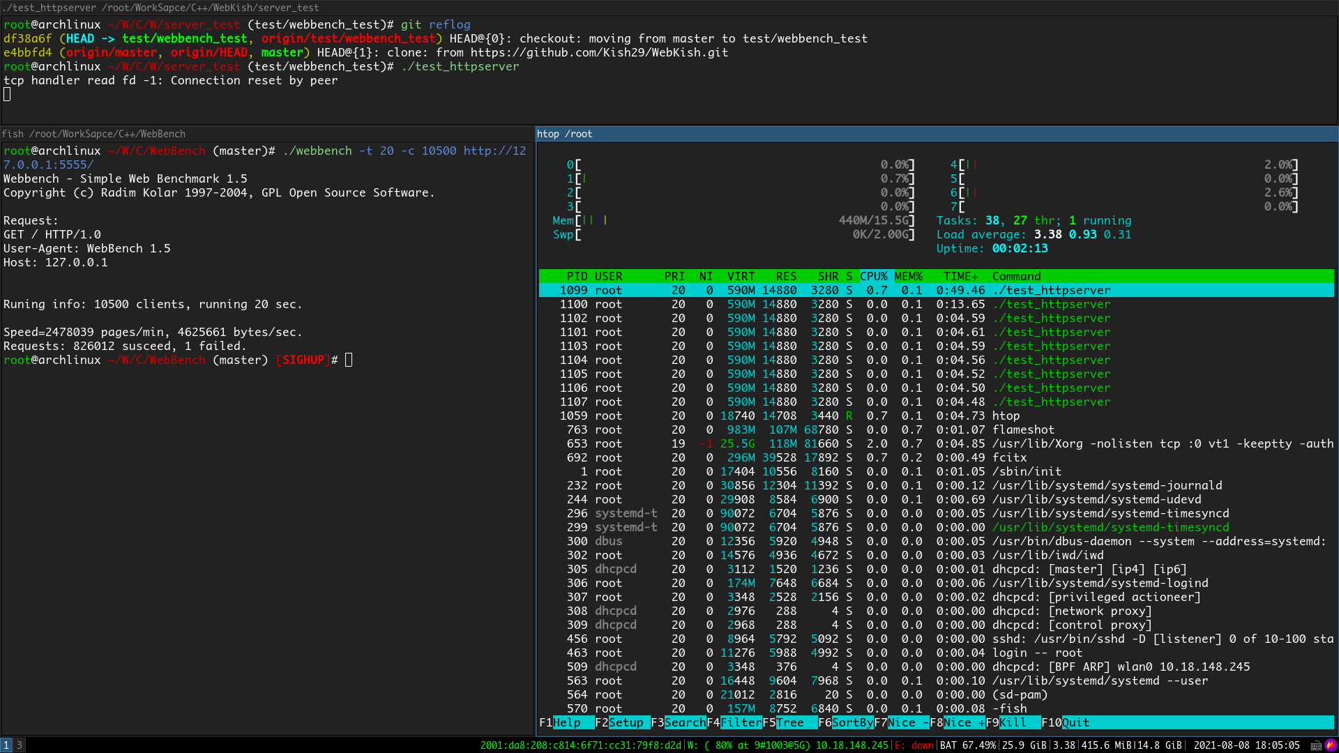Select the systemd-journald process row
This screenshot has height=753, width=1339.
click(x=936, y=485)
